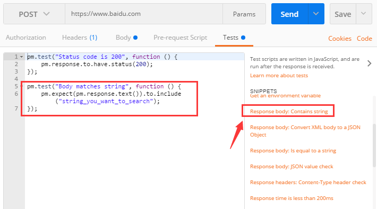Click the pm.response.to.have.status(200) line

pos(97,64)
